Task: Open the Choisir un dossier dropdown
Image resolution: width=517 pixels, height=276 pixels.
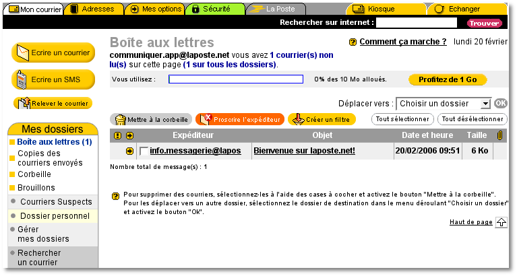Action: (444, 104)
